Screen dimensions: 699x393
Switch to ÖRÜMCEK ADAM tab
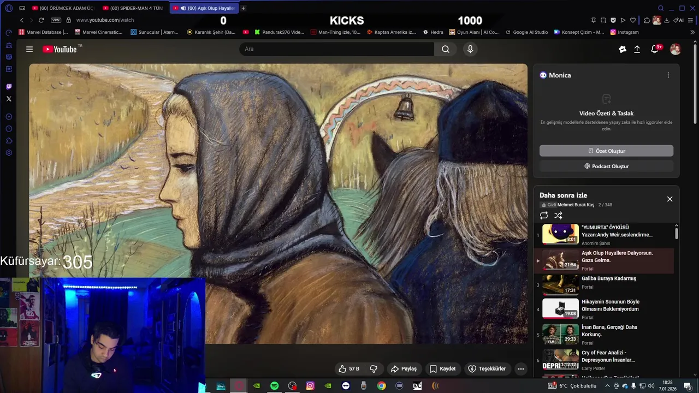tap(62, 8)
